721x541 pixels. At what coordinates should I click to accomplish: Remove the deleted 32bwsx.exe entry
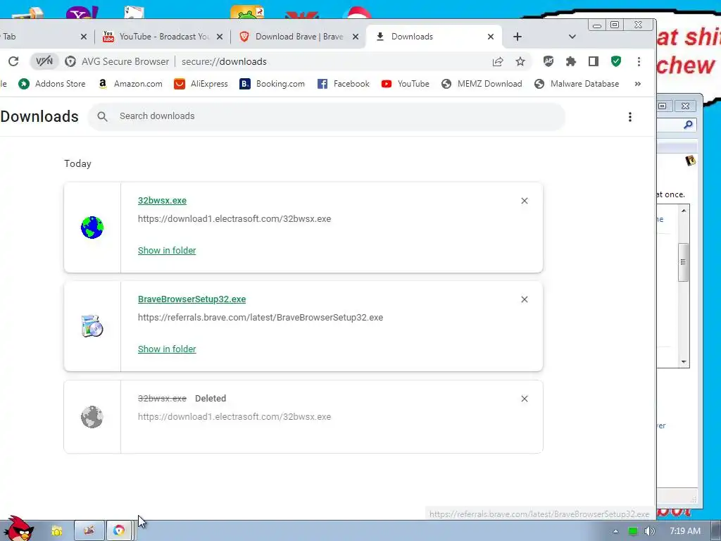point(524,399)
